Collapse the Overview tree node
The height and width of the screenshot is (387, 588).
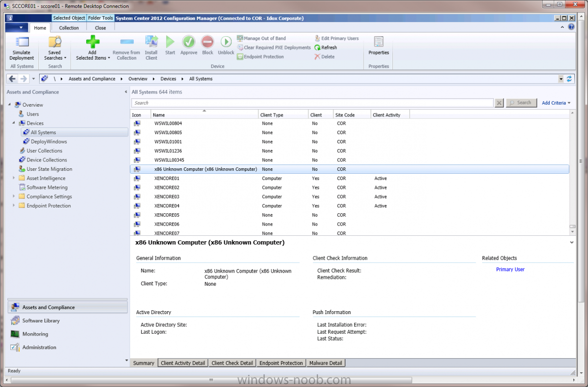[9, 105]
